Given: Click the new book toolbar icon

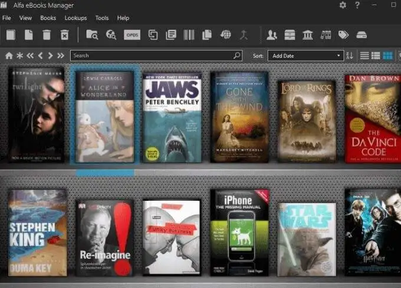Looking at the screenshot, I should click(11, 35).
